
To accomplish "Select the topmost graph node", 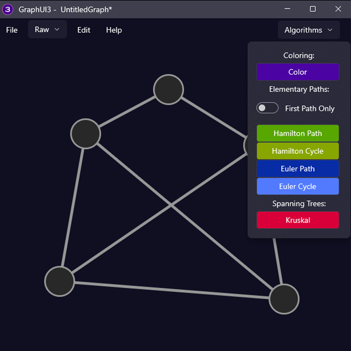I will (168, 90).
